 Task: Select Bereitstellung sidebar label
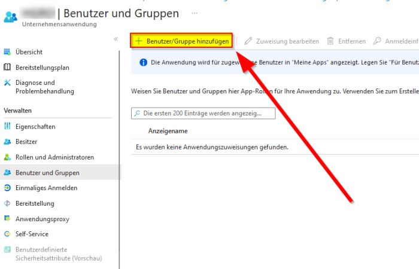tap(35, 204)
